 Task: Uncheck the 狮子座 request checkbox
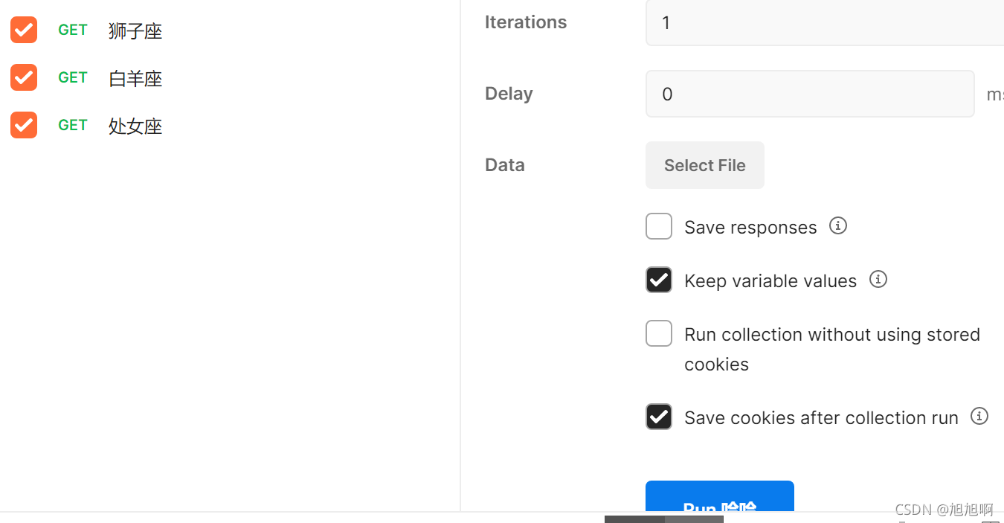[24, 30]
